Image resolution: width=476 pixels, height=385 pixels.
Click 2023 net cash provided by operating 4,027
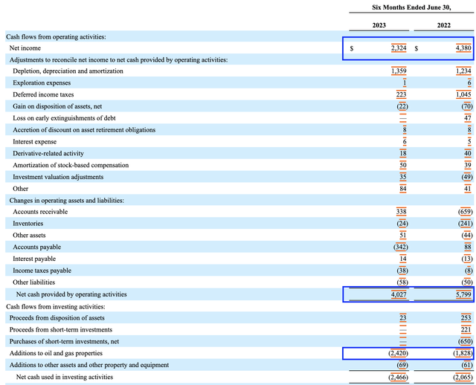[399, 294]
